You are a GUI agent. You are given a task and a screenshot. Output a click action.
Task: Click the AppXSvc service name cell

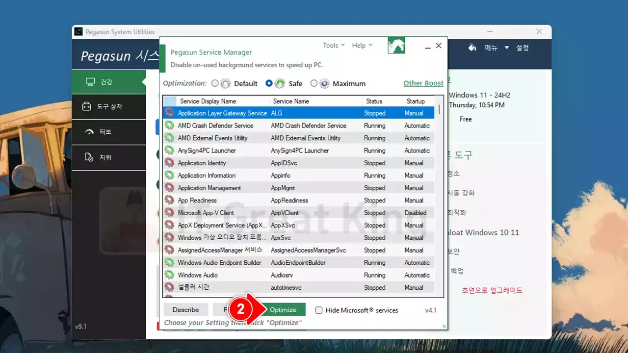(283, 225)
